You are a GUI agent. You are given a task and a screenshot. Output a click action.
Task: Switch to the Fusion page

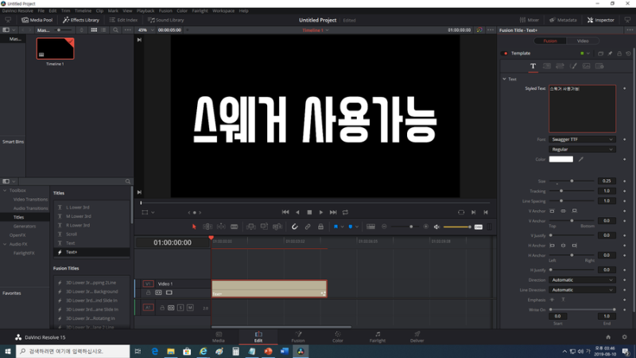click(298, 337)
